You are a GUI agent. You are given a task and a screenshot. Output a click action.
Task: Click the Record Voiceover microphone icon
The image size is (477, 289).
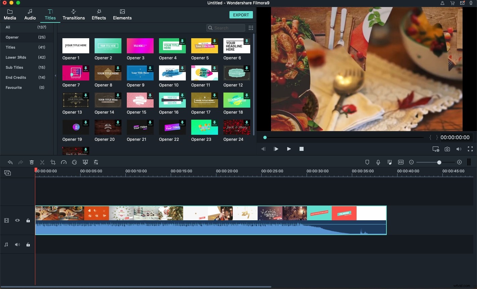coord(378,162)
